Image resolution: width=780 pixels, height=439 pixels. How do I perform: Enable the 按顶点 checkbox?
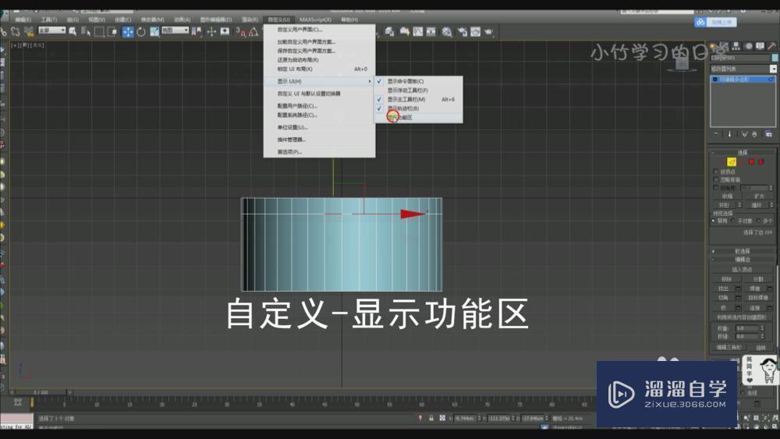pyautogui.click(x=716, y=172)
